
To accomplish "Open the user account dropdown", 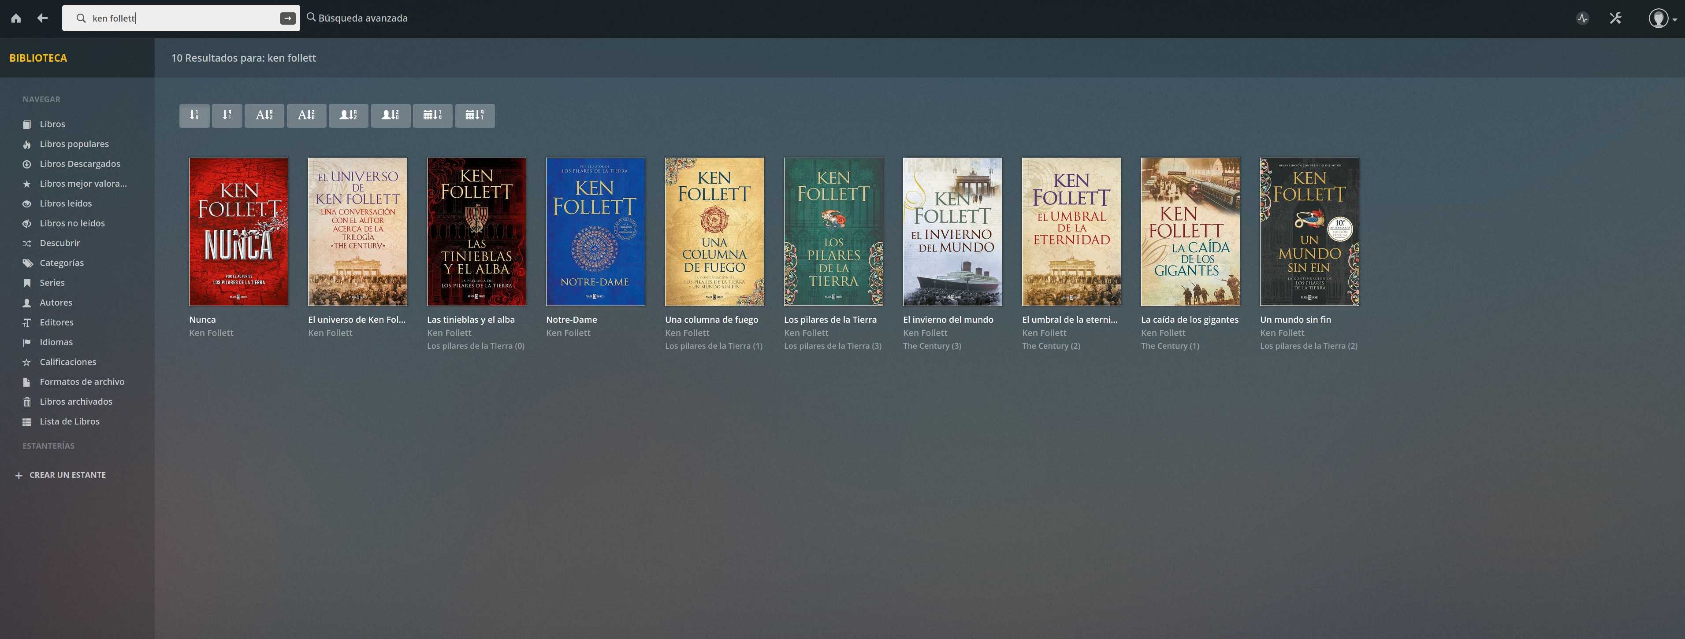I will 1662,18.
